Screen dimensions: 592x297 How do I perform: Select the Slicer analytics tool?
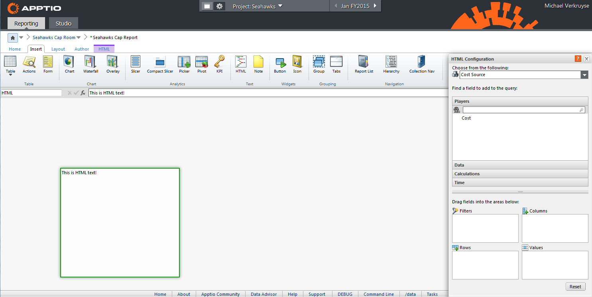[x=135, y=65]
